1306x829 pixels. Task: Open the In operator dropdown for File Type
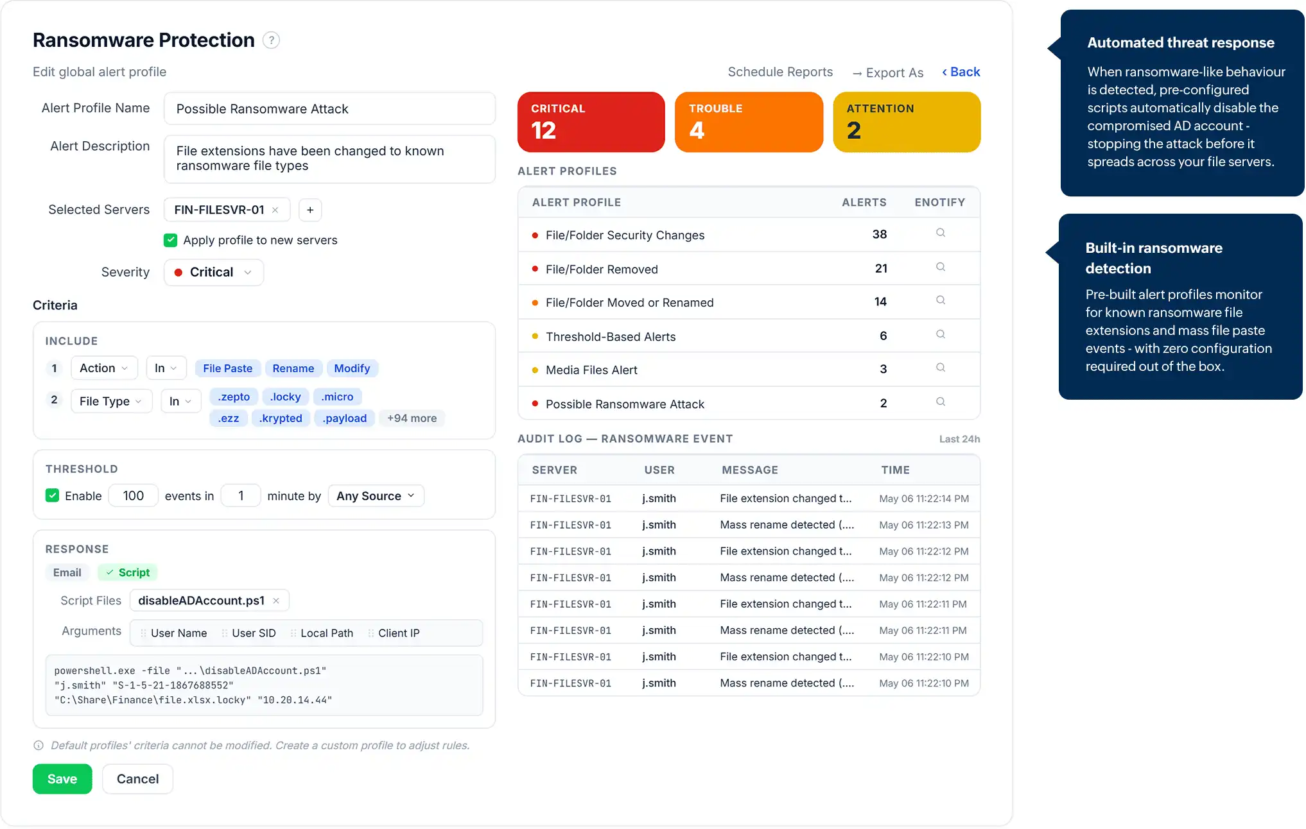pos(180,401)
